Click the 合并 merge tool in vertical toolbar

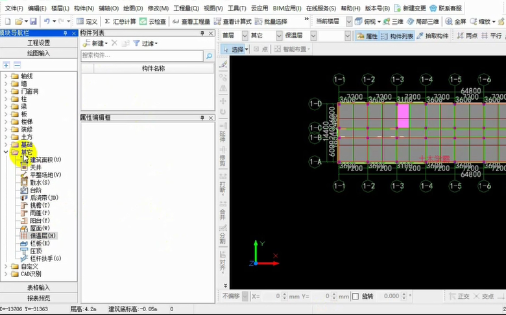[x=223, y=211]
